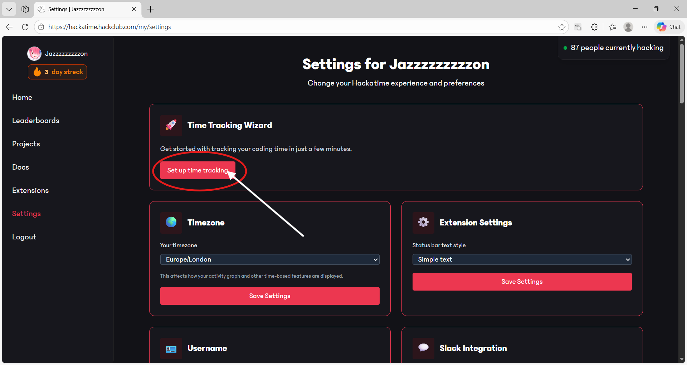Image resolution: width=687 pixels, height=365 pixels.
Task: Click scrollbar down arrow
Action: (x=682, y=359)
